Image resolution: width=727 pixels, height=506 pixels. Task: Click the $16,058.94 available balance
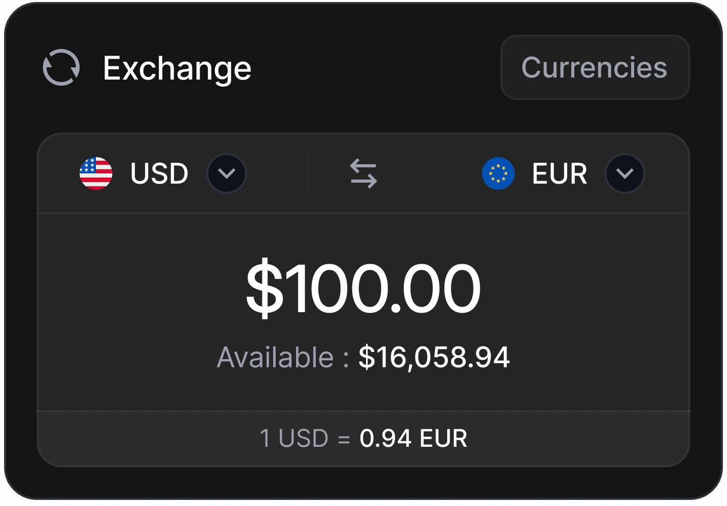point(434,357)
